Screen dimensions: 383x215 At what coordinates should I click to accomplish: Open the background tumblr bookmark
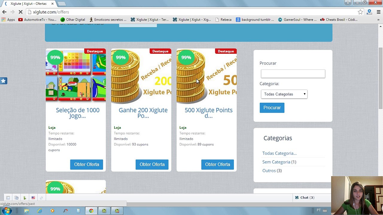click(255, 19)
